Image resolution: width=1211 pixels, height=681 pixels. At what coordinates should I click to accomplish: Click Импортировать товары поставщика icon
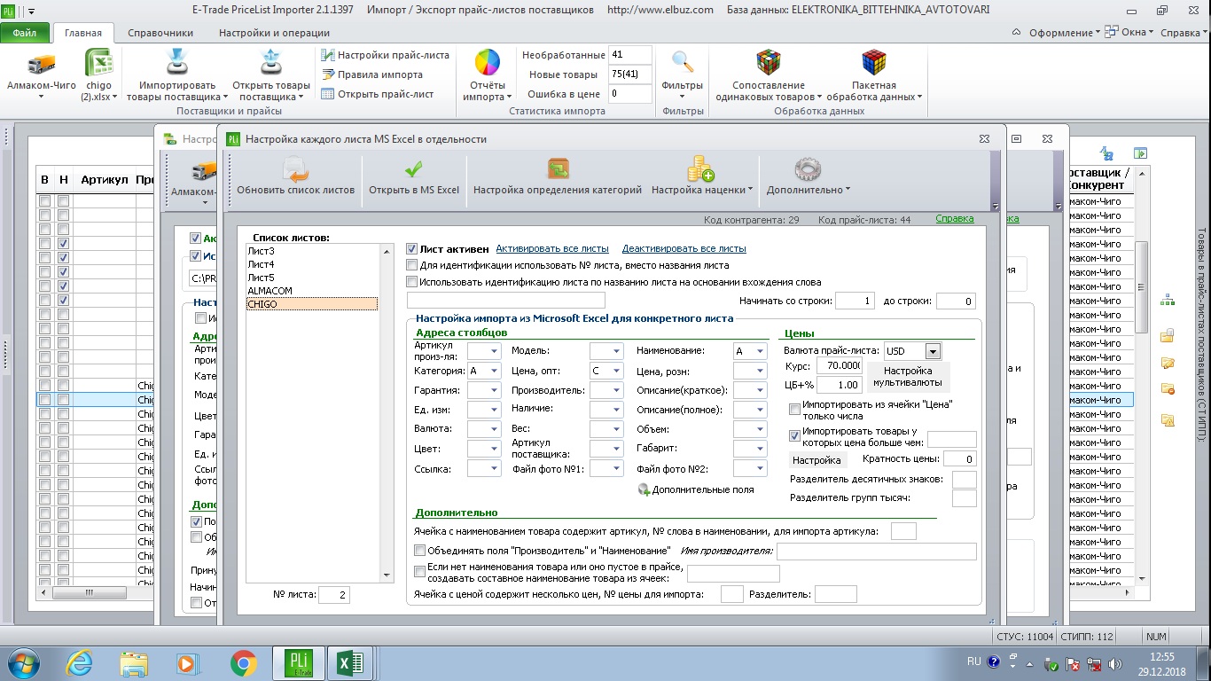click(x=177, y=64)
